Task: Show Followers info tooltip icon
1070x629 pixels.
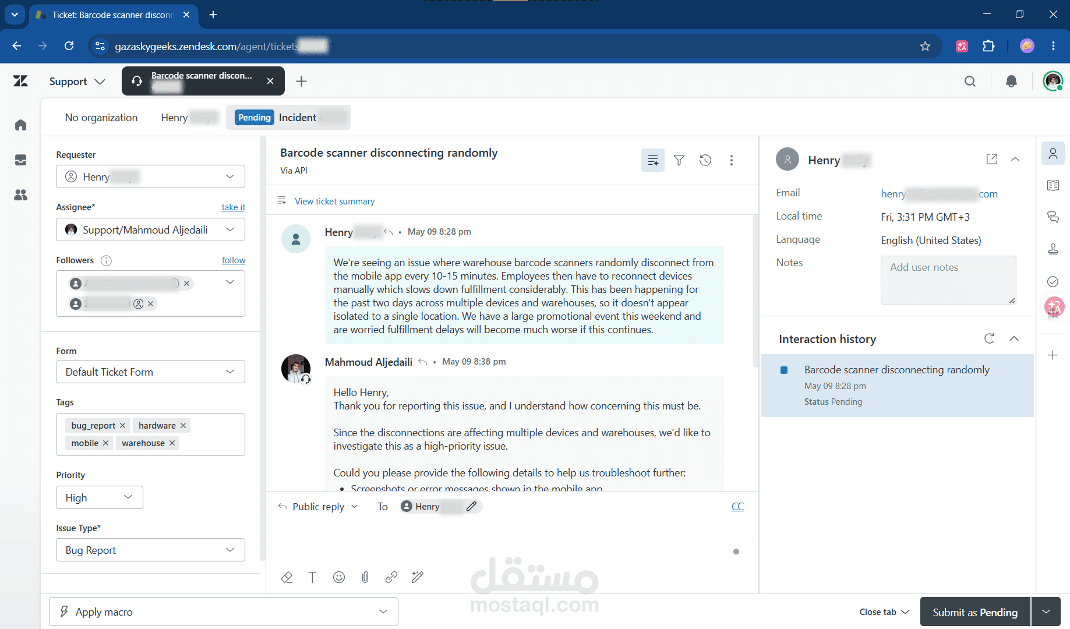Action: (x=106, y=260)
